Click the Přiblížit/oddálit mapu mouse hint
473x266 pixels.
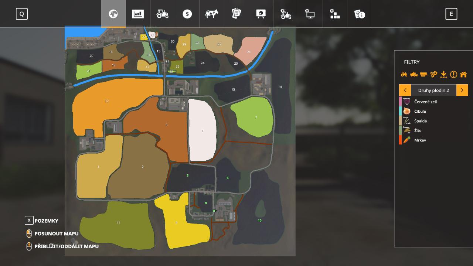[62, 246]
